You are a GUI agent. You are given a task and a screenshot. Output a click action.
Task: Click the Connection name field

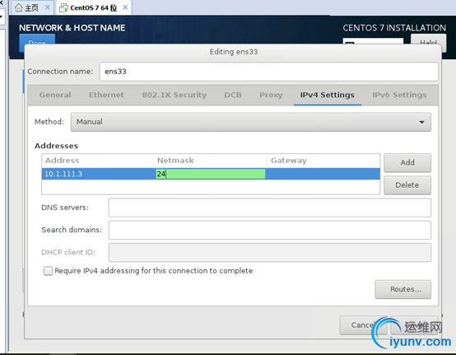(268, 72)
